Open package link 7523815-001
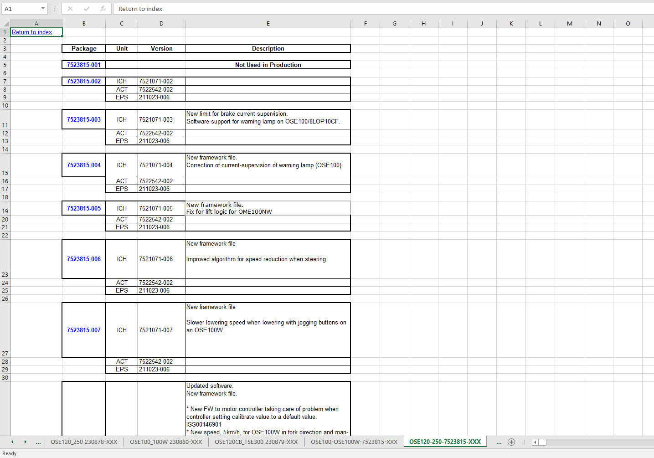The height and width of the screenshot is (458, 654). [x=84, y=65]
